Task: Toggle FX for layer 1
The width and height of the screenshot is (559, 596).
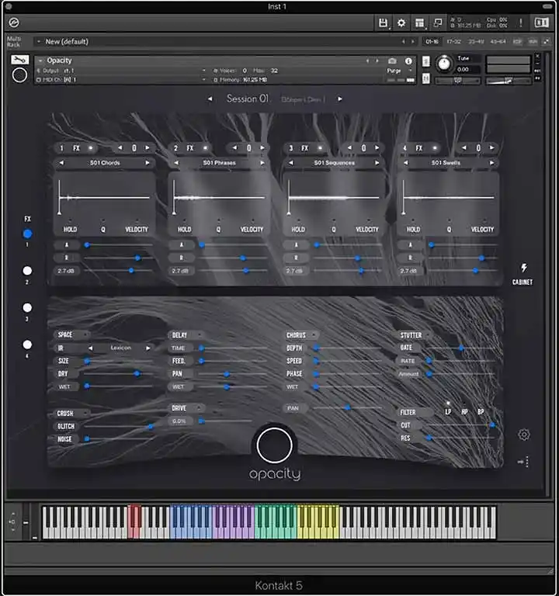Action: (91, 148)
